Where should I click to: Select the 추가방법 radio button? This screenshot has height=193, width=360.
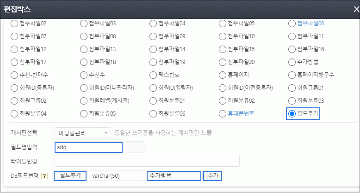[292, 62]
